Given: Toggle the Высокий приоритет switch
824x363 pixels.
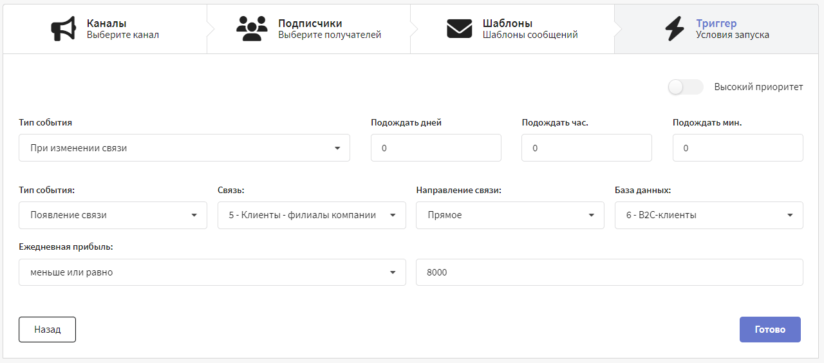Looking at the screenshot, I should point(686,87).
